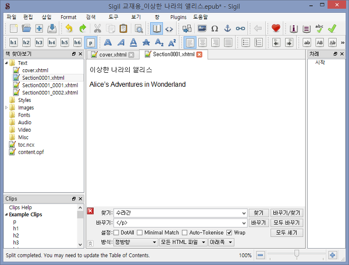Viewport: 349px width, 265px height.
Task: Click the zoom slider handle
Action: 297,253
